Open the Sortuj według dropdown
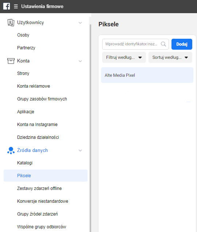This screenshot has height=232, width=197. click(170, 57)
